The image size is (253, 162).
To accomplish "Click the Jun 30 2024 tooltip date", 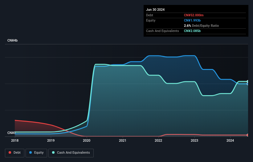I will coord(155,10).
